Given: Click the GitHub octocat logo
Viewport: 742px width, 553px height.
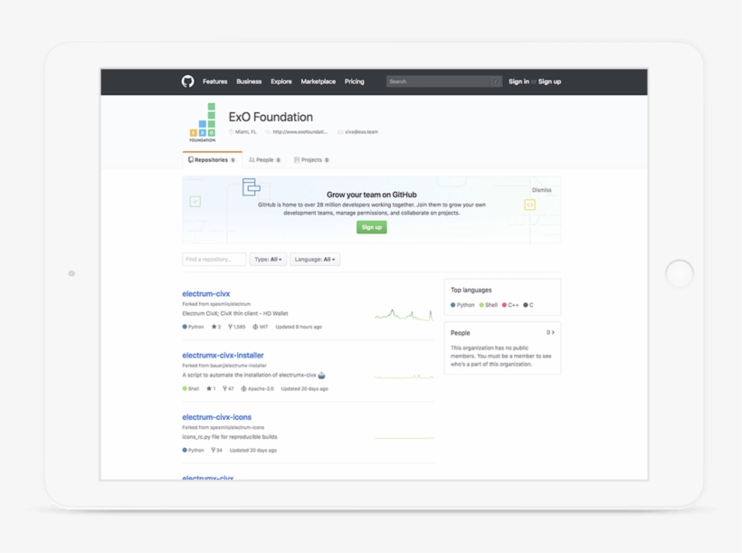Looking at the screenshot, I should 187,81.
